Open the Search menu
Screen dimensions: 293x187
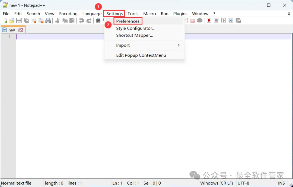coord(33,14)
